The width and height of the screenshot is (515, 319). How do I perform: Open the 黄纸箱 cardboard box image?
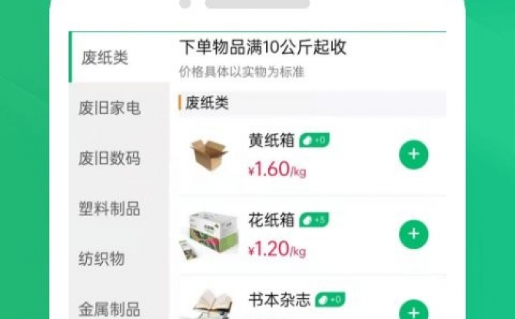pyautogui.click(x=208, y=155)
